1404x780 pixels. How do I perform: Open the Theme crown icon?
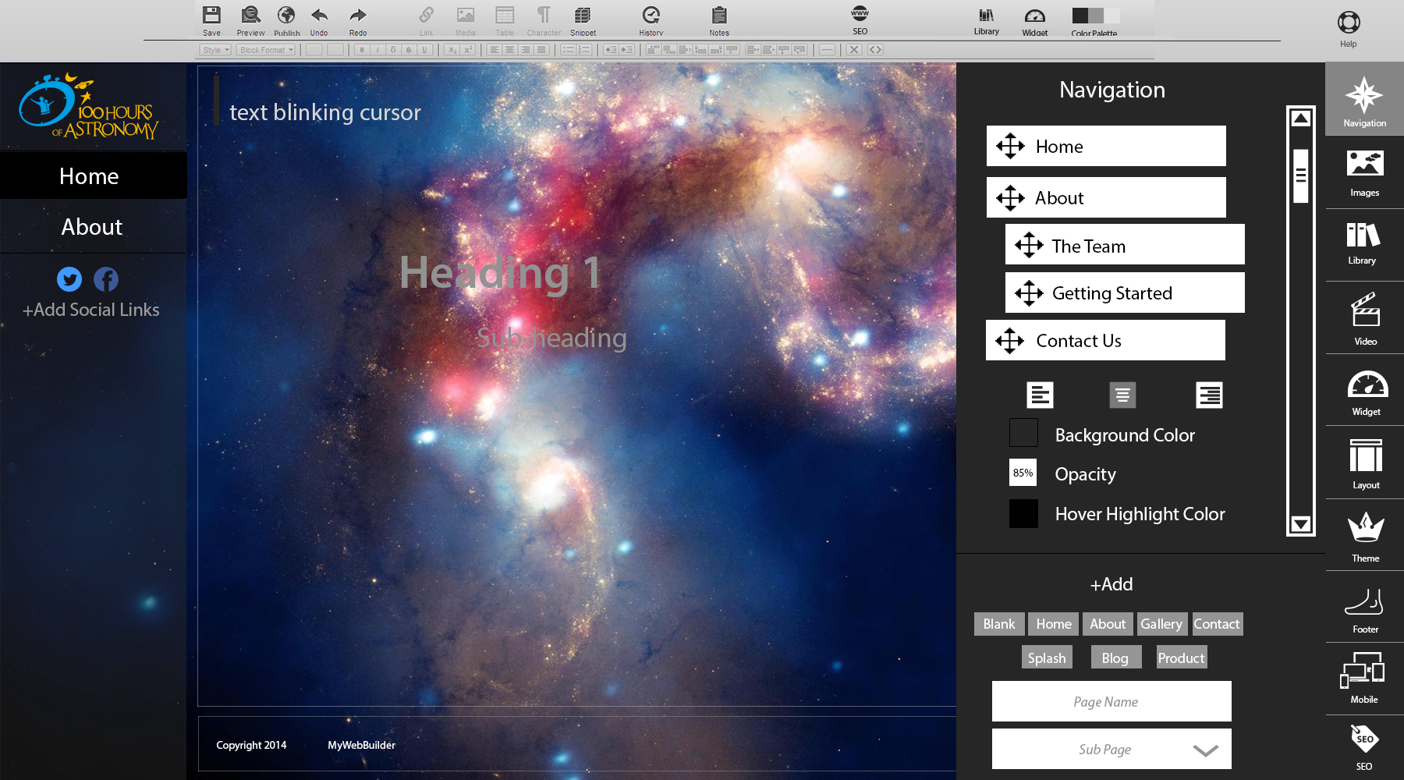pyautogui.click(x=1366, y=535)
